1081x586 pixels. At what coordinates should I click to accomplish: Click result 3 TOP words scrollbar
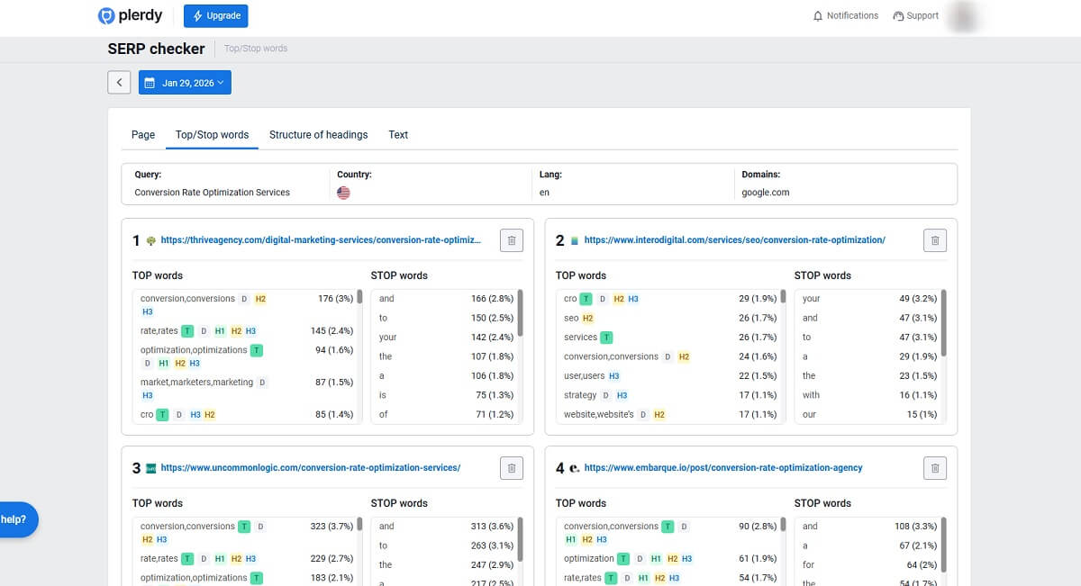click(x=359, y=525)
